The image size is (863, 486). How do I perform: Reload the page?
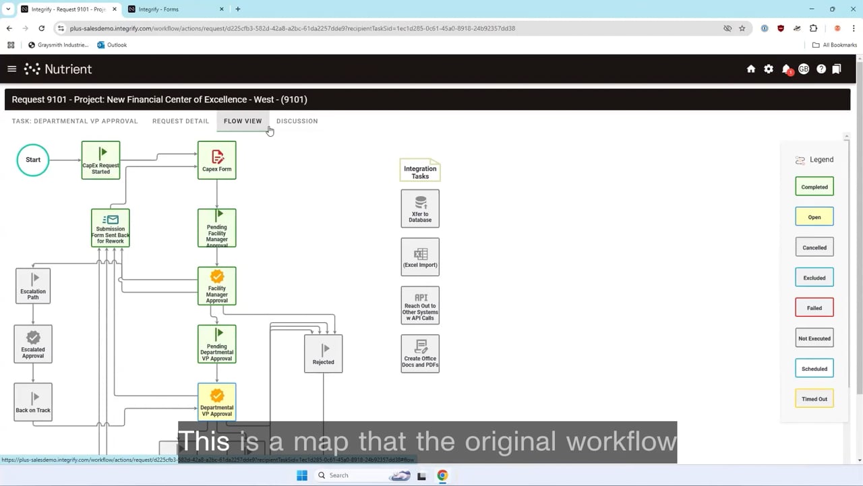point(42,28)
